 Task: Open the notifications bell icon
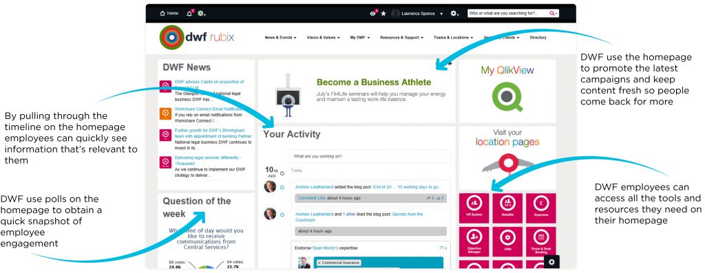(189, 14)
